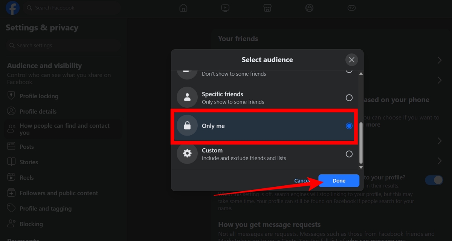452x241 pixels.
Task: Open Followers and public content settings
Action: coord(63,193)
